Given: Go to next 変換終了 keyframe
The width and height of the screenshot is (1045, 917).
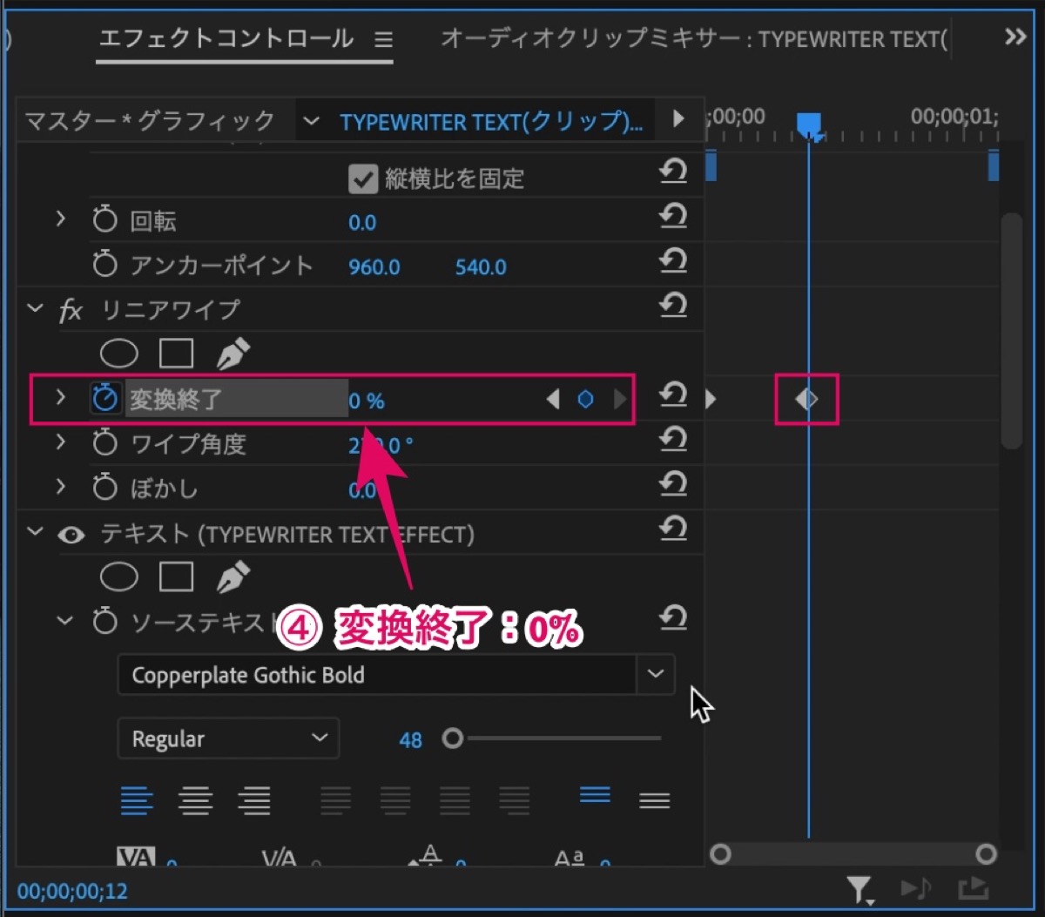Looking at the screenshot, I should click(x=619, y=400).
